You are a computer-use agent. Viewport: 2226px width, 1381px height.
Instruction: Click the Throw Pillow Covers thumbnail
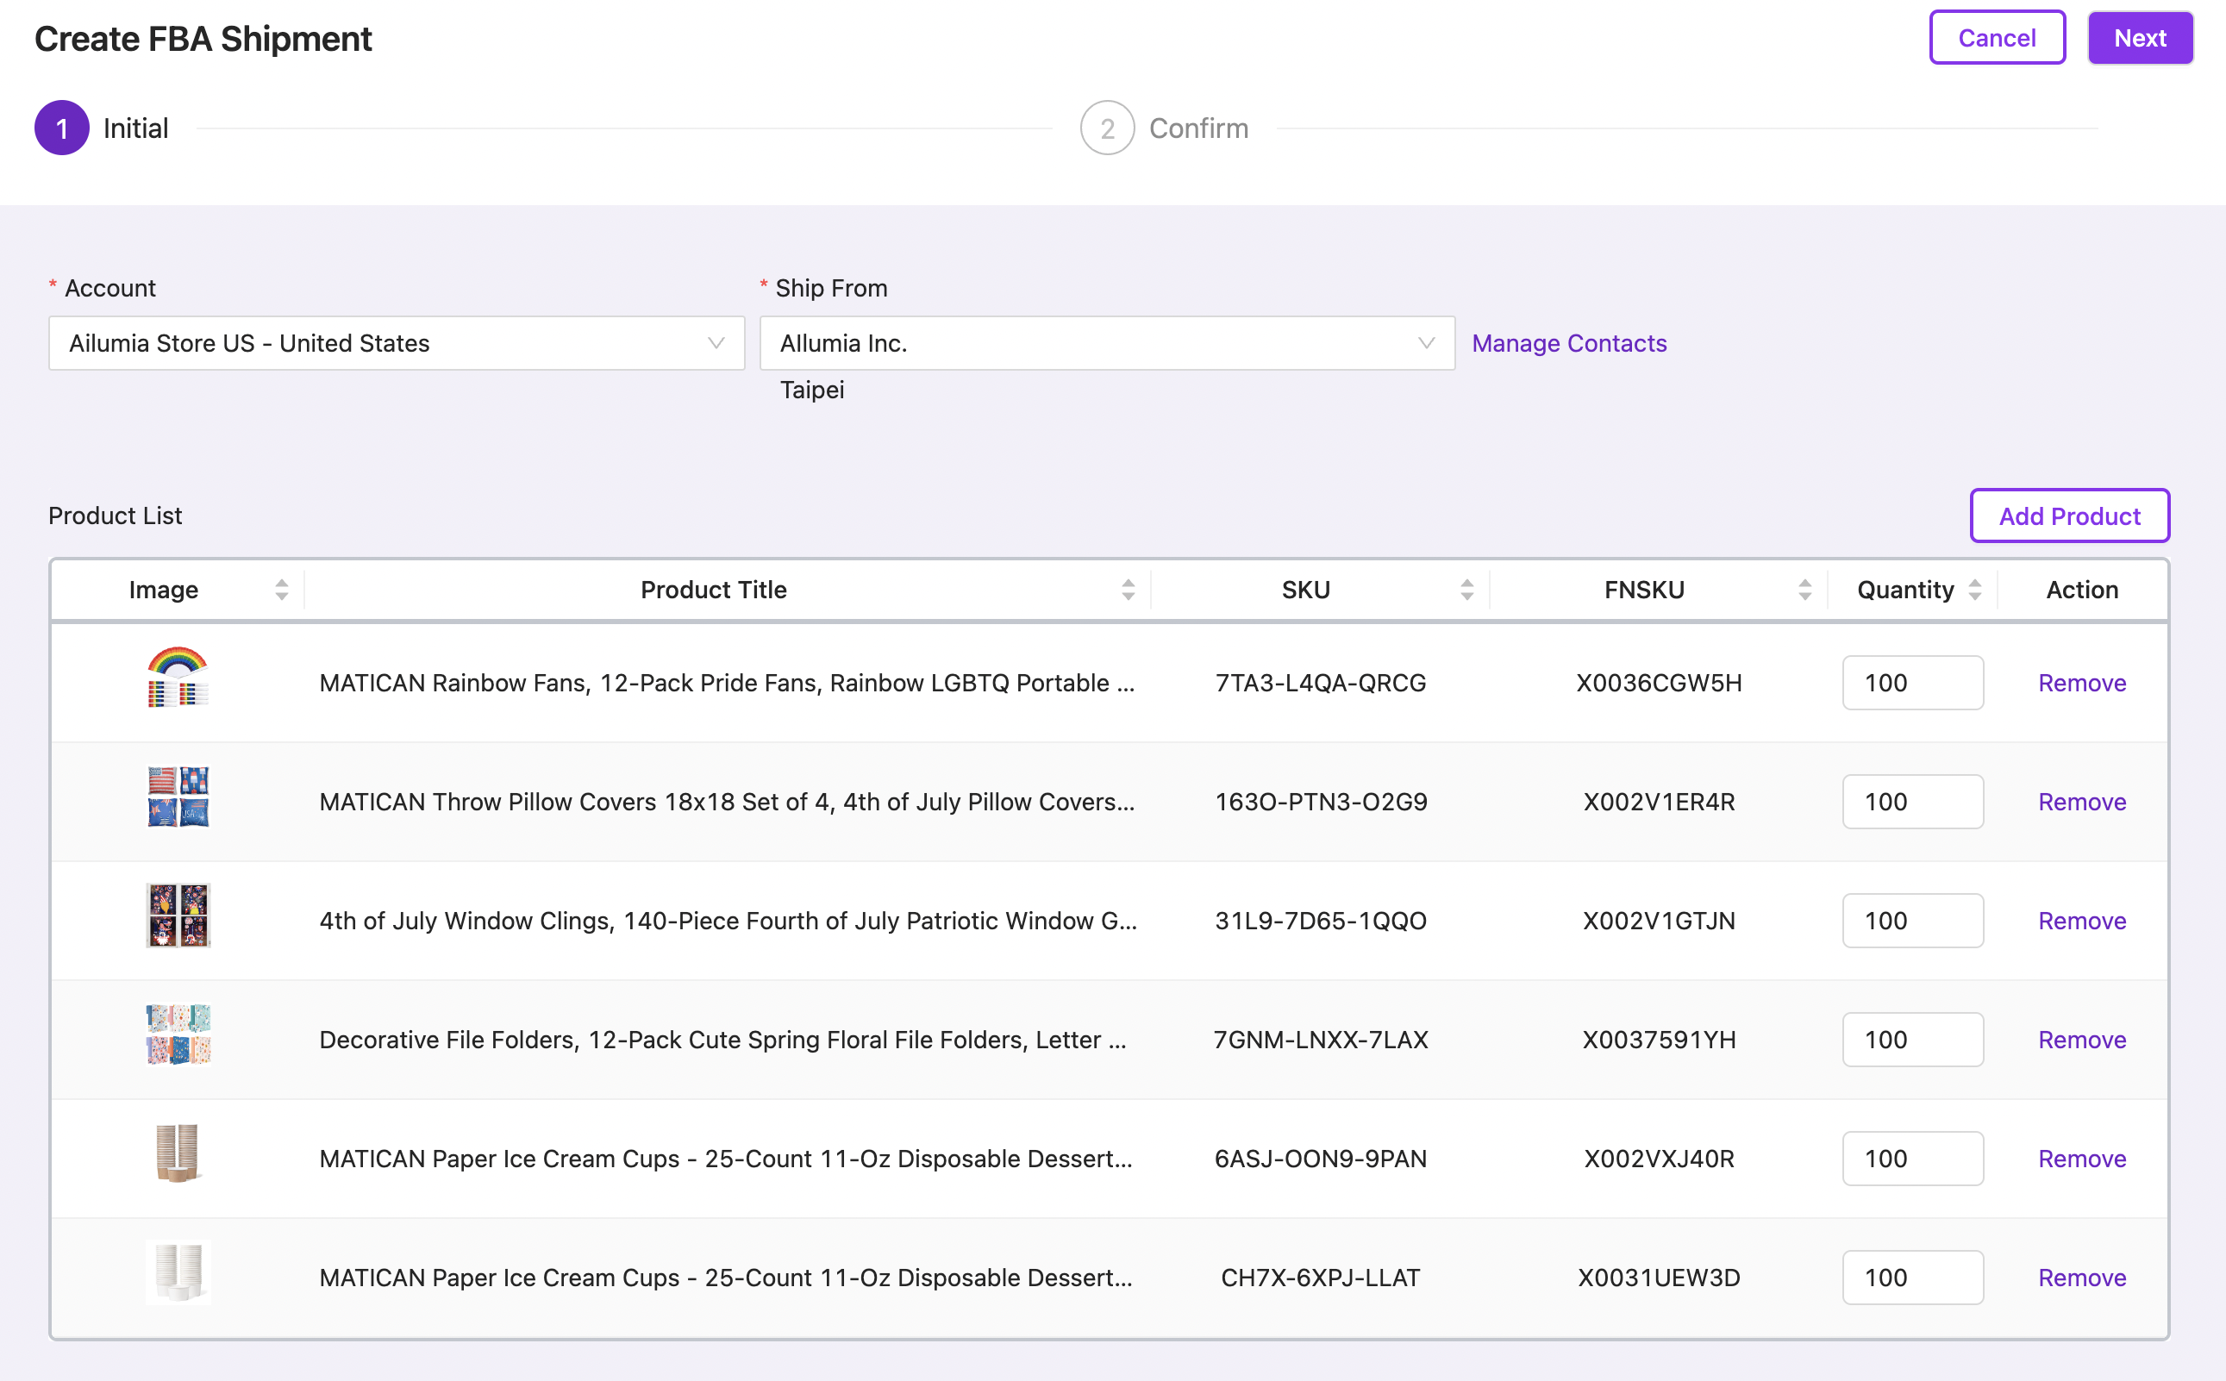point(178,797)
